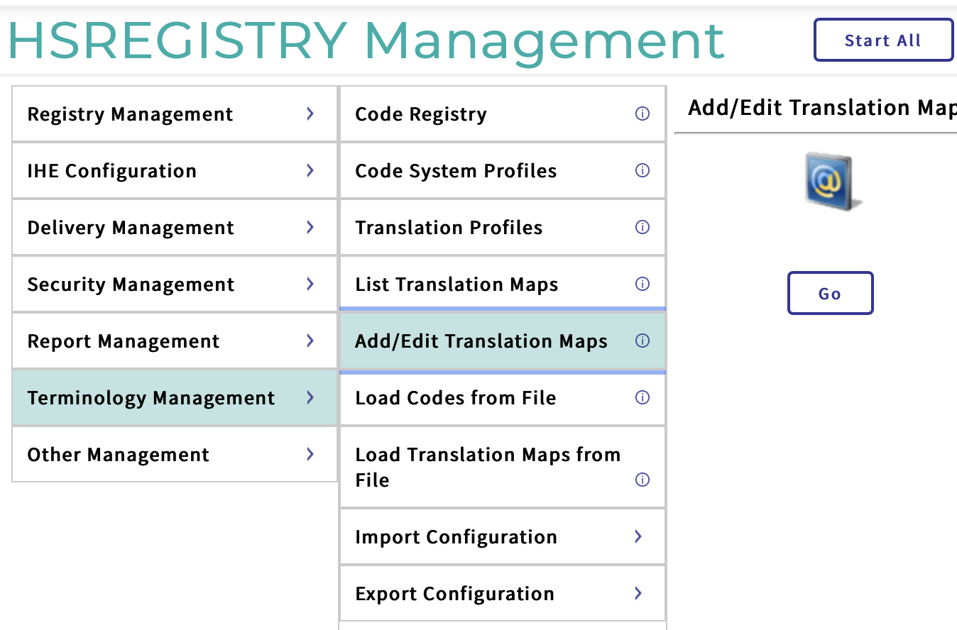Expand the IHE Configuration submenu arrow

coord(310,170)
